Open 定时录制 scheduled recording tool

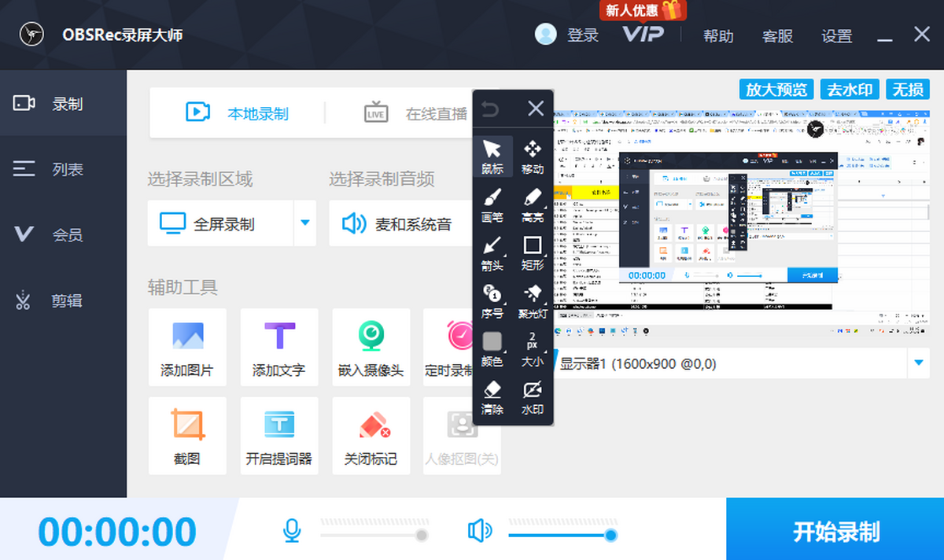[x=448, y=347]
